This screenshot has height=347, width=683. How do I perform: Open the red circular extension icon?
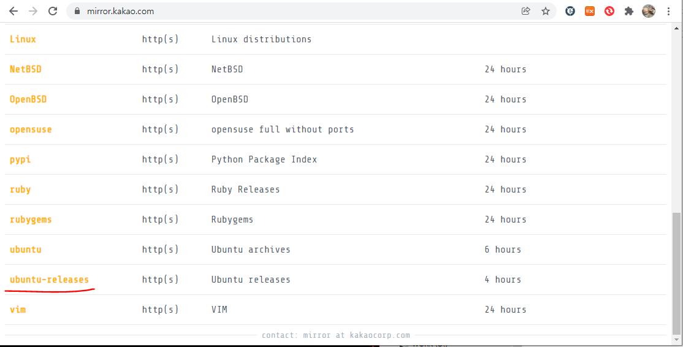point(609,11)
